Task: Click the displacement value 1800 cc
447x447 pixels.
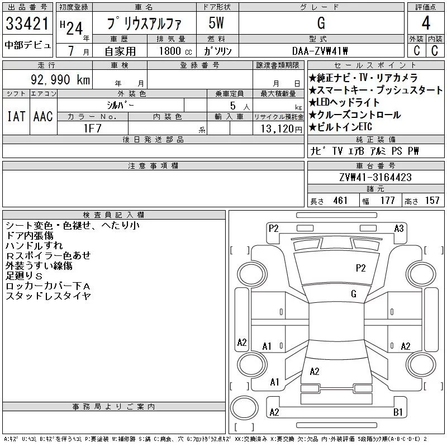Action: tap(175, 51)
